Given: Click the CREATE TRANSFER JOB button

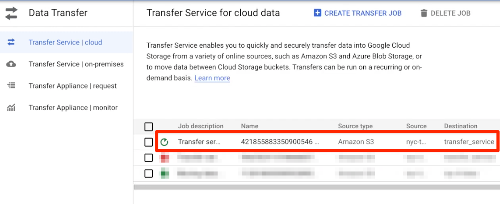Looking at the screenshot, I should tap(357, 13).
